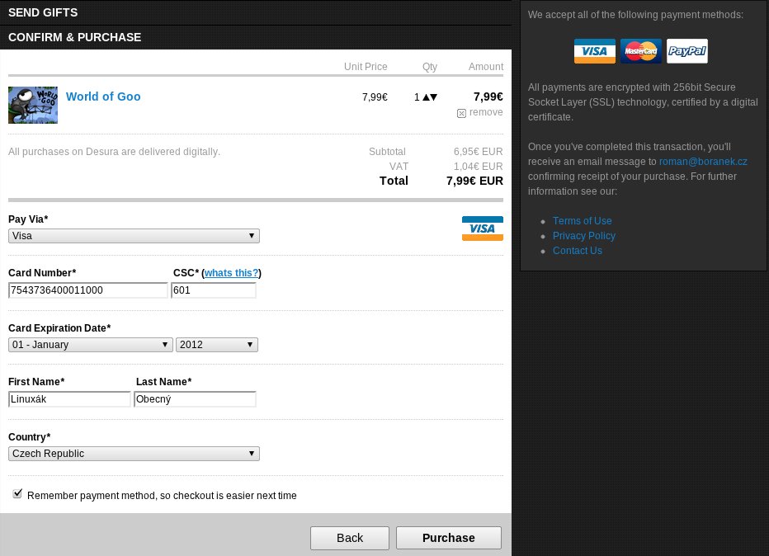The height and width of the screenshot is (556, 769).
Task: Expand the Send Gifts section header
Action: point(43,12)
